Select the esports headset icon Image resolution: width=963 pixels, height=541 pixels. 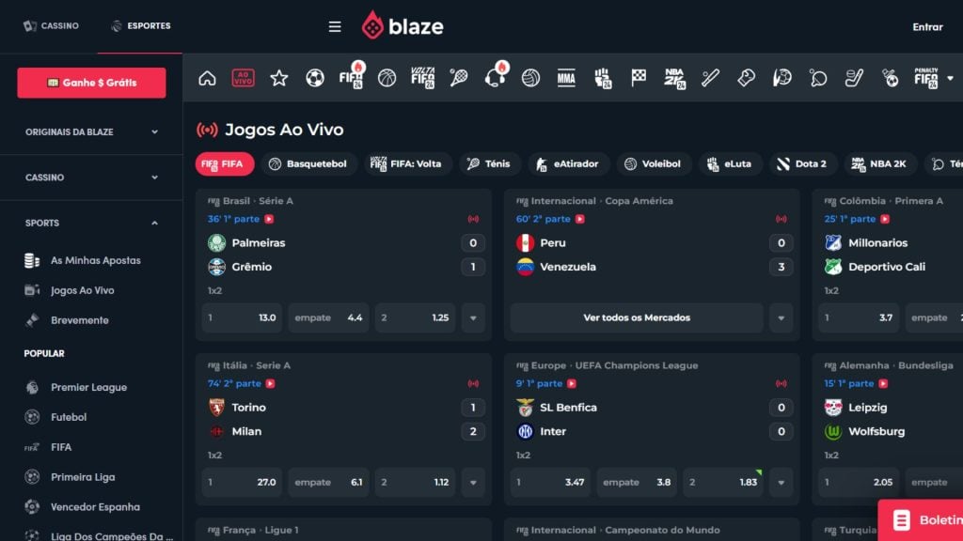tap(495, 76)
